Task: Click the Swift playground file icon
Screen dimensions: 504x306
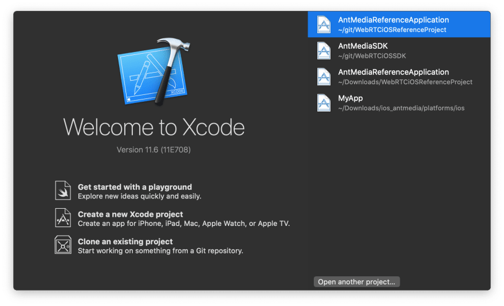Action: tap(63, 190)
